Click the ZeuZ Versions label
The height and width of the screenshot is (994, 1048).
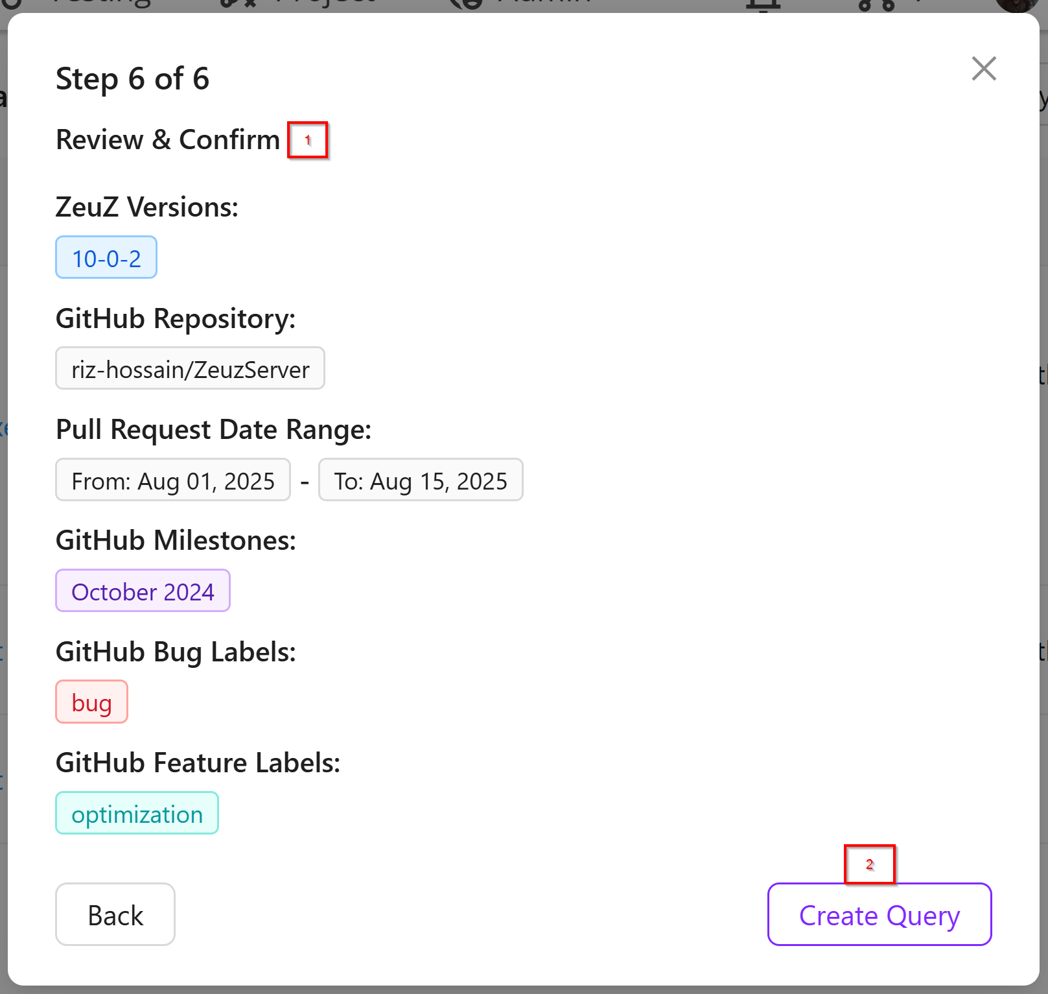click(147, 207)
